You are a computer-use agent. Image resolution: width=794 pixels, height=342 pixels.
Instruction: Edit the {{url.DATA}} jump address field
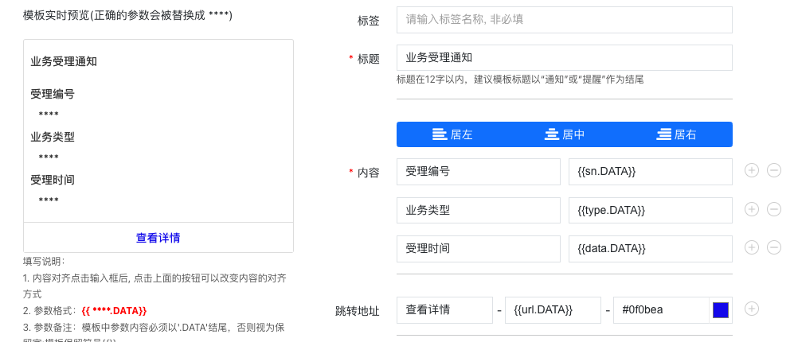coord(553,310)
